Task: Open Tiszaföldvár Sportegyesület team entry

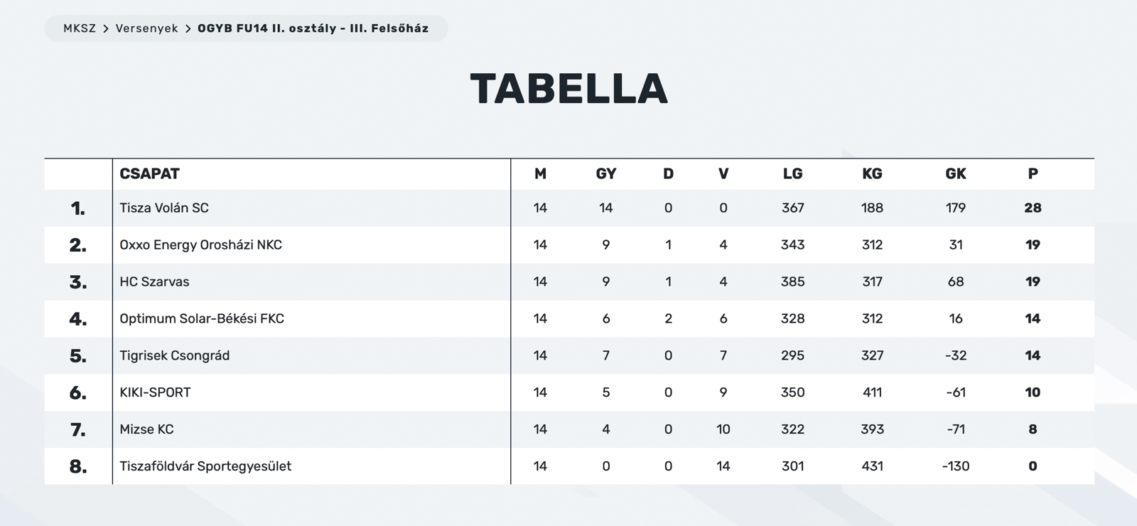Action: tap(205, 467)
